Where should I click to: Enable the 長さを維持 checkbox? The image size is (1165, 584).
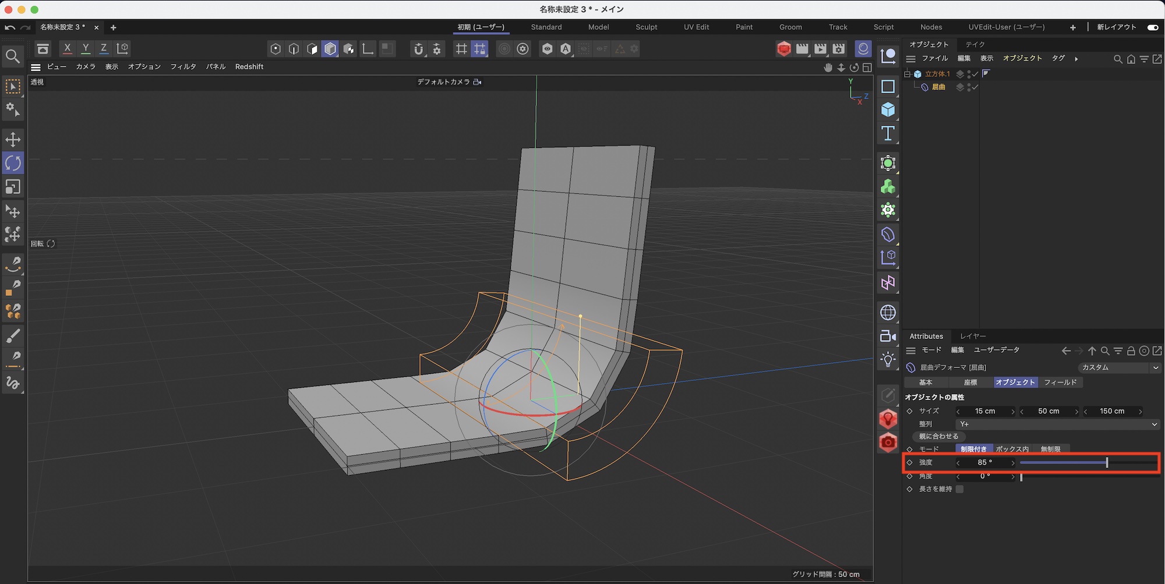[x=959, y=489]
